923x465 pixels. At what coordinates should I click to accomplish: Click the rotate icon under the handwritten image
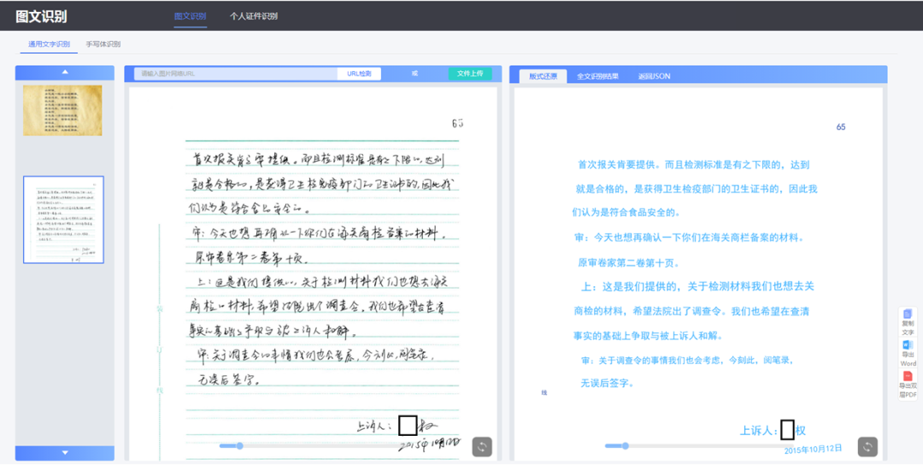482,447
